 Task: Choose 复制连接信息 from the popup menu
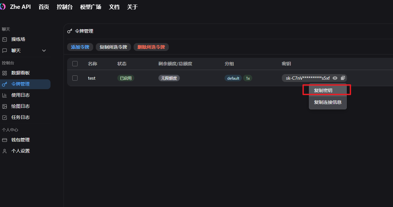tap(327, 102)
